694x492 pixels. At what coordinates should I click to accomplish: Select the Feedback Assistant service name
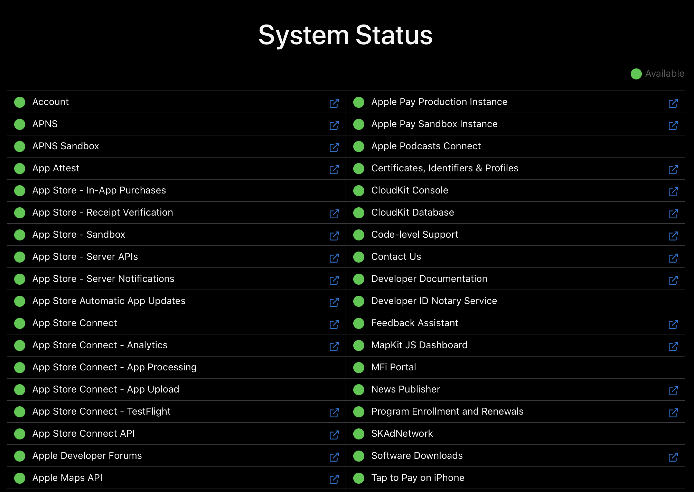coord(415,323)
